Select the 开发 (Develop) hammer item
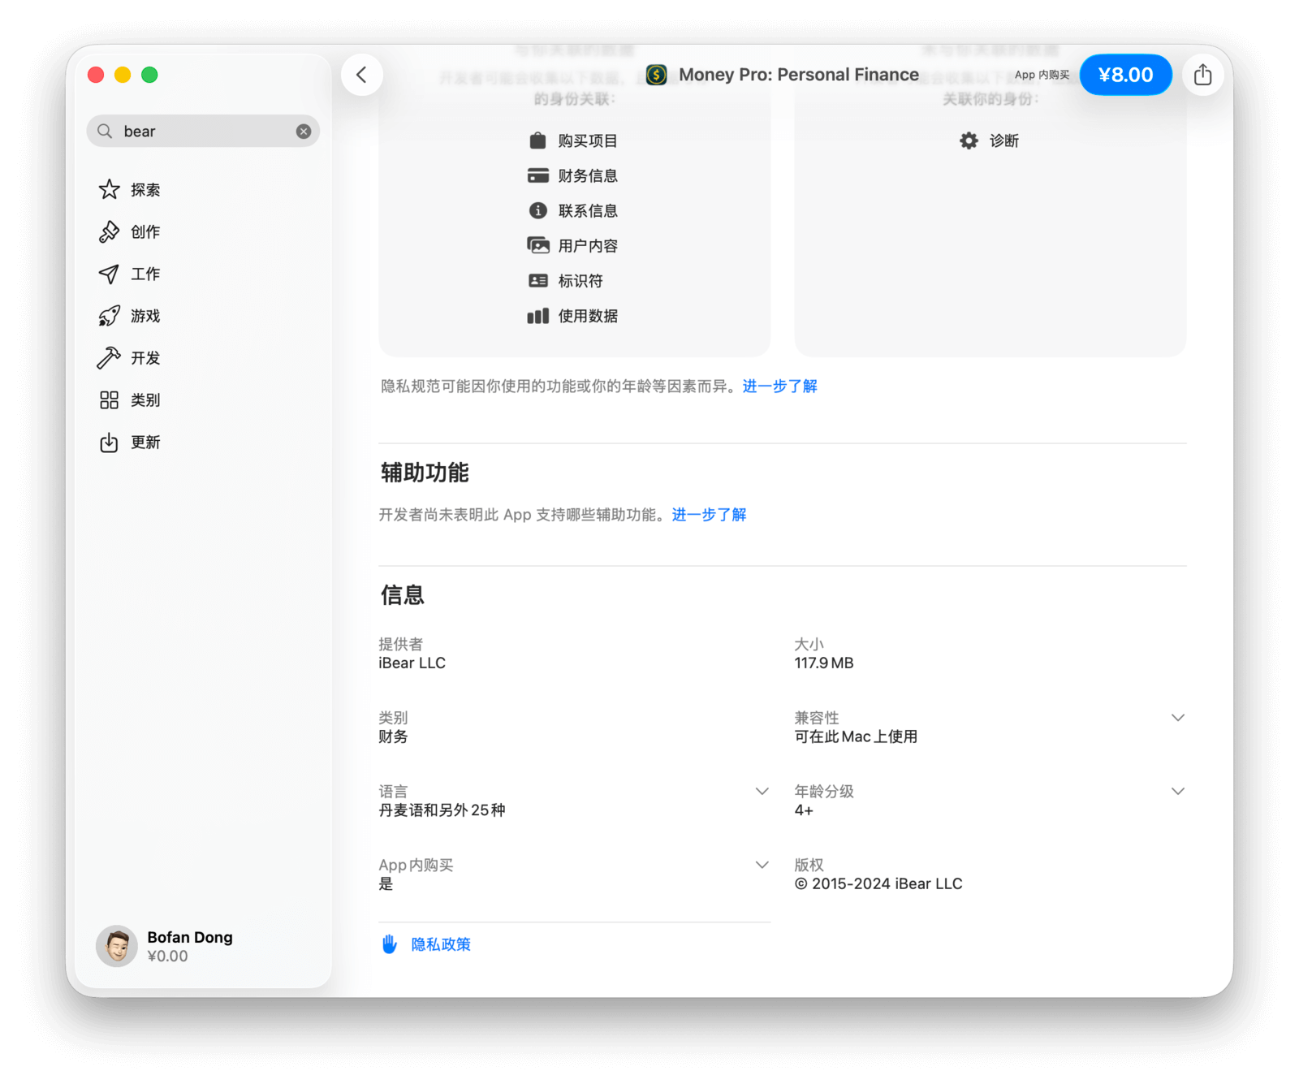The height and width of the screenshot is (1084, 1299). [130, 358]
